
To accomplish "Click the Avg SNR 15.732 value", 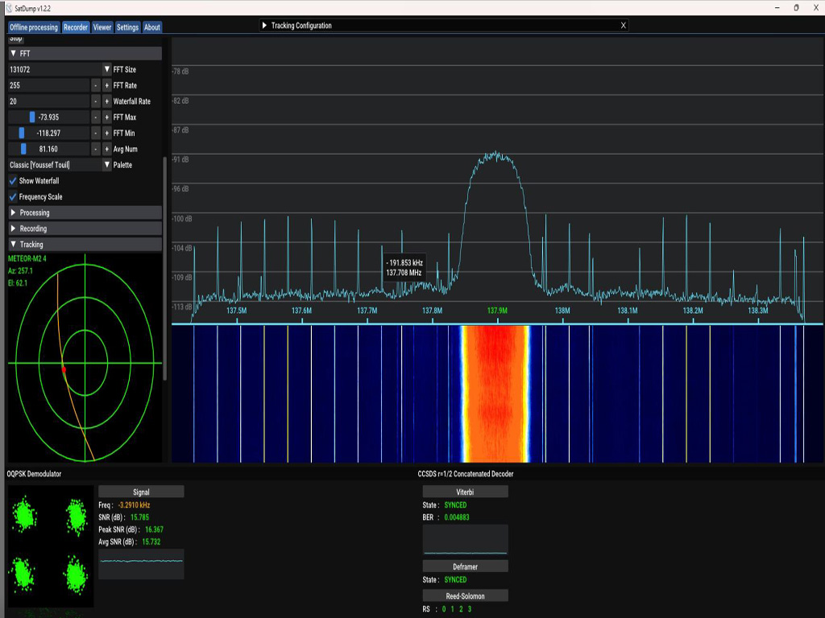I will pyautogui.click(x=151, y=542).
